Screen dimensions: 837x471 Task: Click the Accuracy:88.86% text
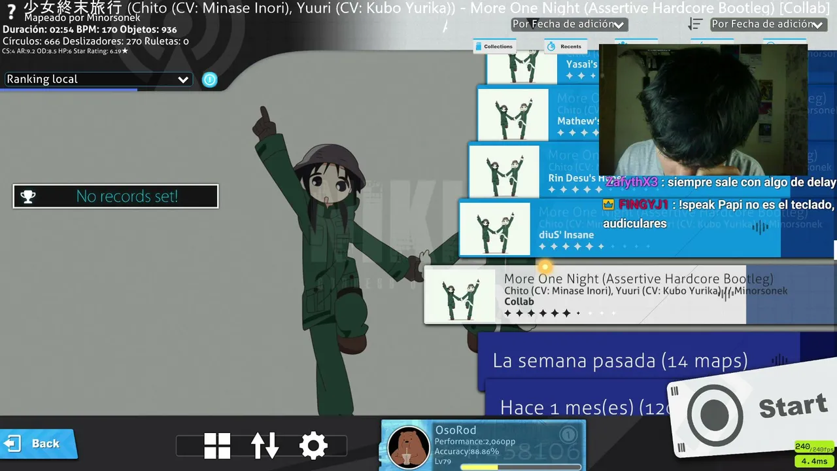click(467, 451)
